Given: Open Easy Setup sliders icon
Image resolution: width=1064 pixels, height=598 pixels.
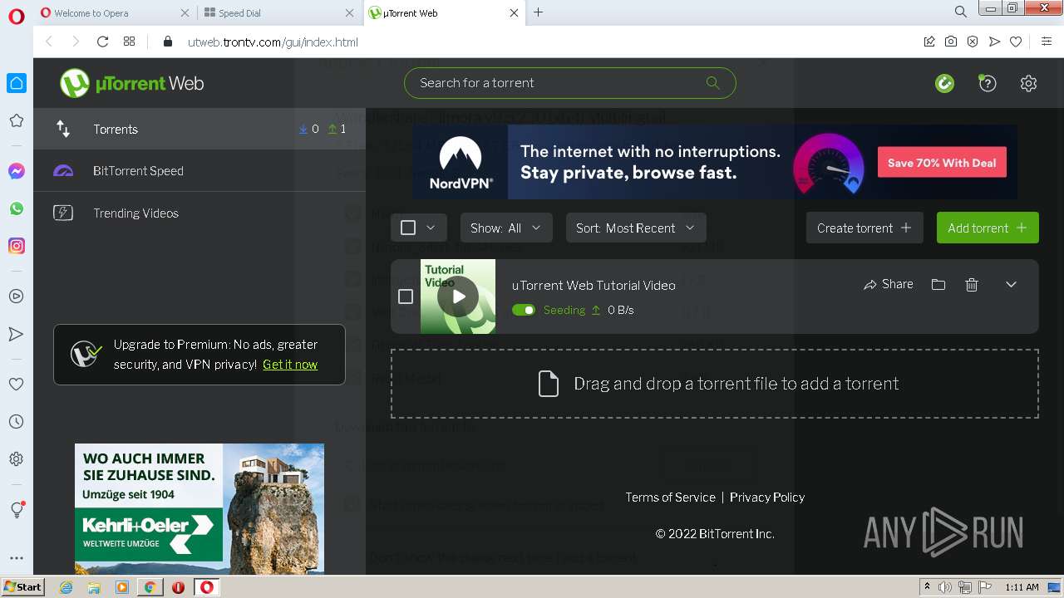Looking at the screenshot, I should (1047, 42).
